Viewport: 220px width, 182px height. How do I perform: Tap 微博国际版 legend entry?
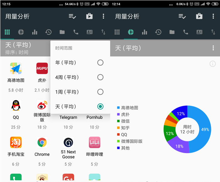(x=130, y=141)
